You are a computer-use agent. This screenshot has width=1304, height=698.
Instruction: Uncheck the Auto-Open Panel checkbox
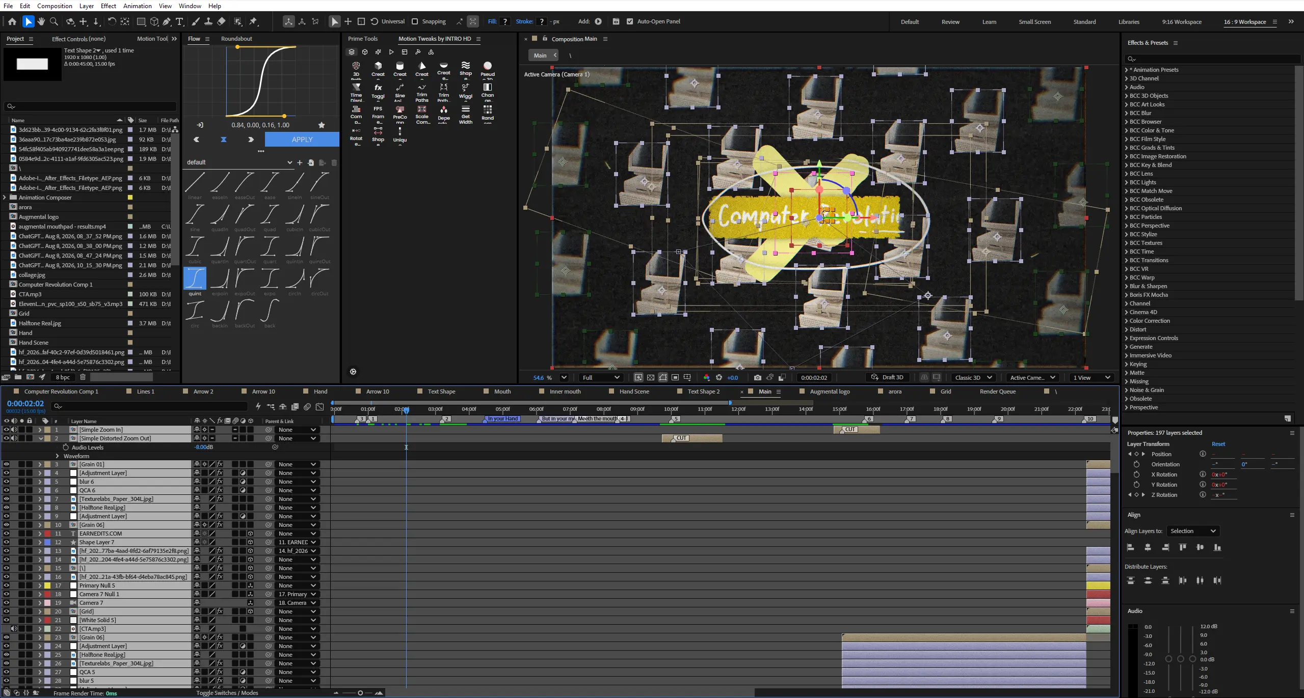tap(630, 21)
